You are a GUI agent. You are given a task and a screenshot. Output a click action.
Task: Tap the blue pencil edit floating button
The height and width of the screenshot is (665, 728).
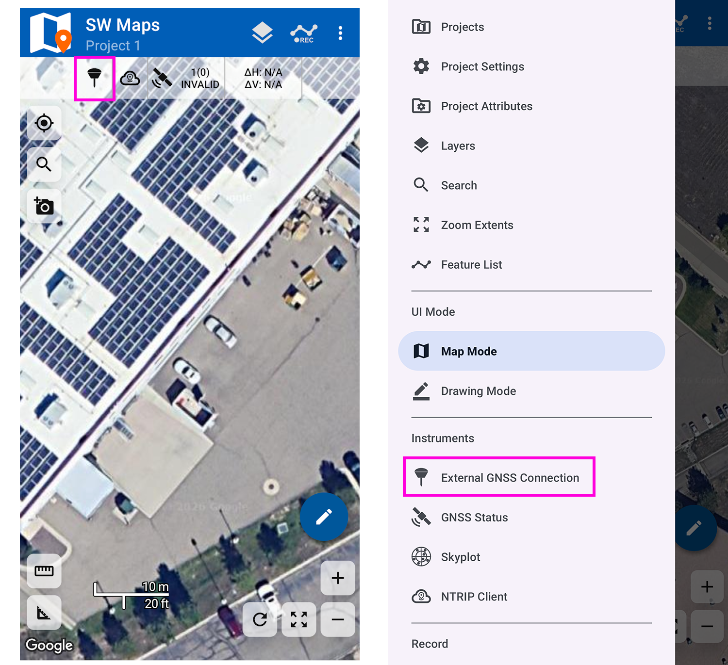click(x=324, y=517)
